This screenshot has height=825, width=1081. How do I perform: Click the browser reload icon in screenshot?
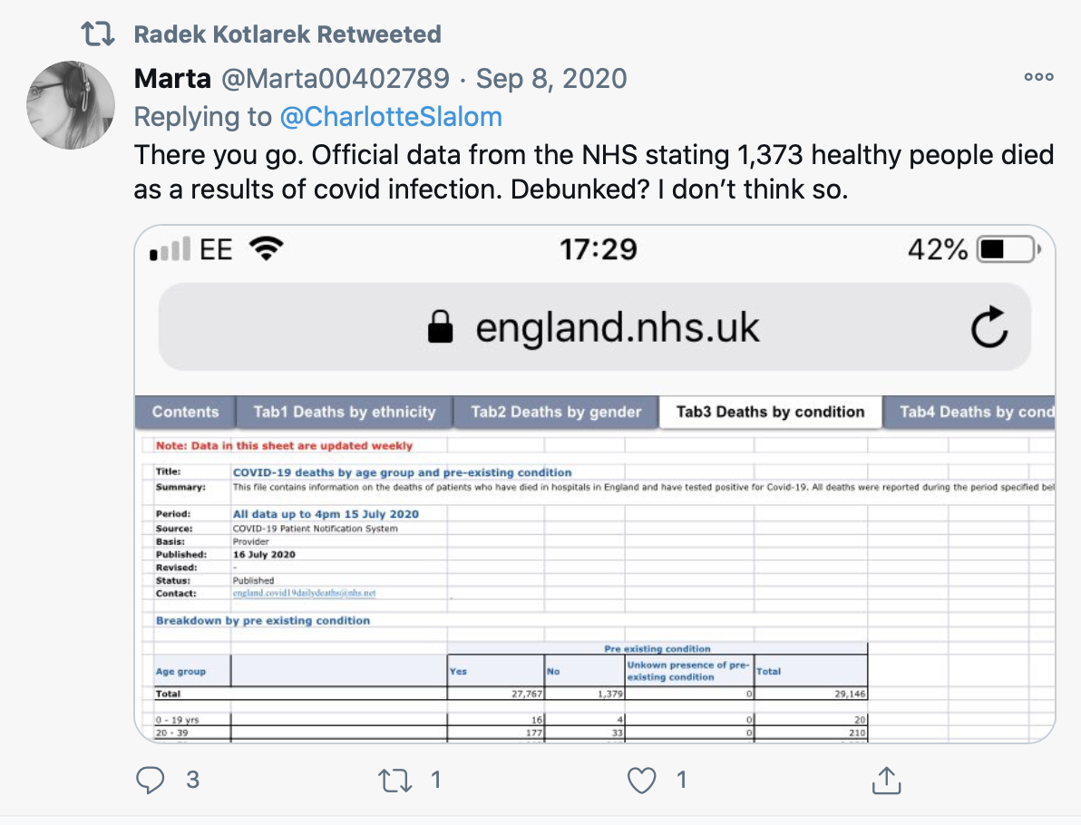click(x=988, y=327)
